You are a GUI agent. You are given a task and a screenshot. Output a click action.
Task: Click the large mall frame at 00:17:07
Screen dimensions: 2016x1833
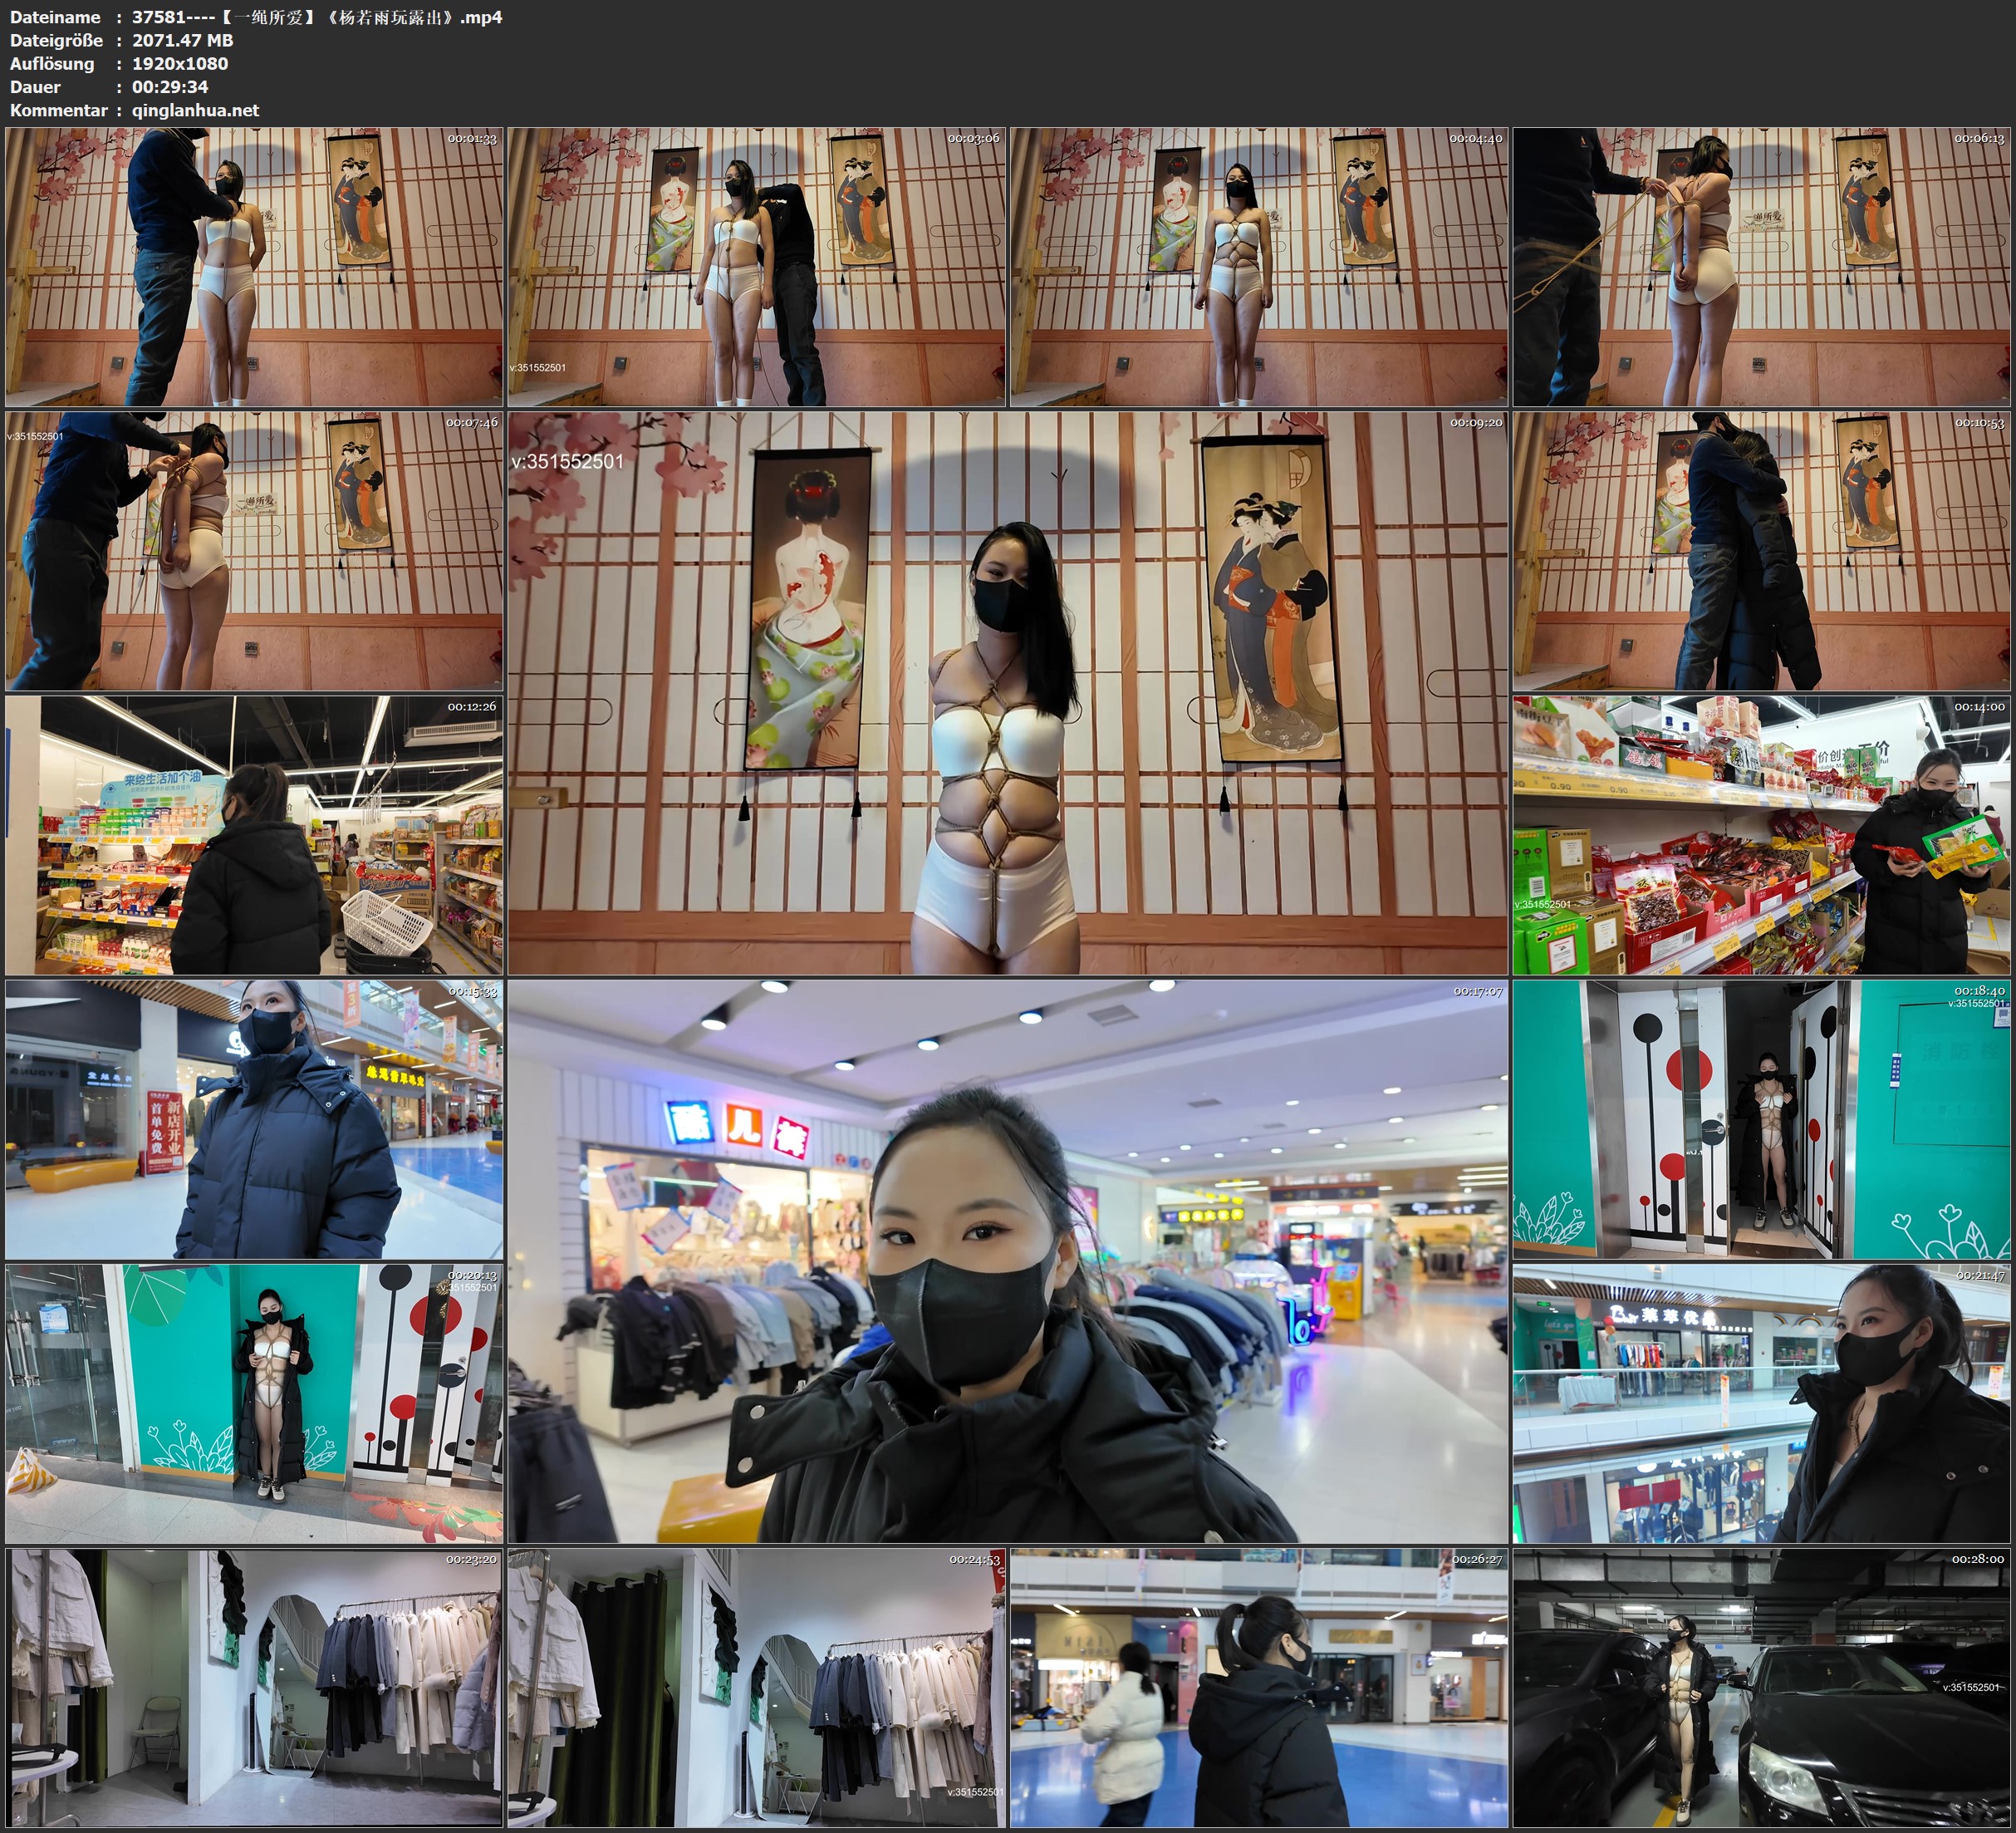1007,1260
